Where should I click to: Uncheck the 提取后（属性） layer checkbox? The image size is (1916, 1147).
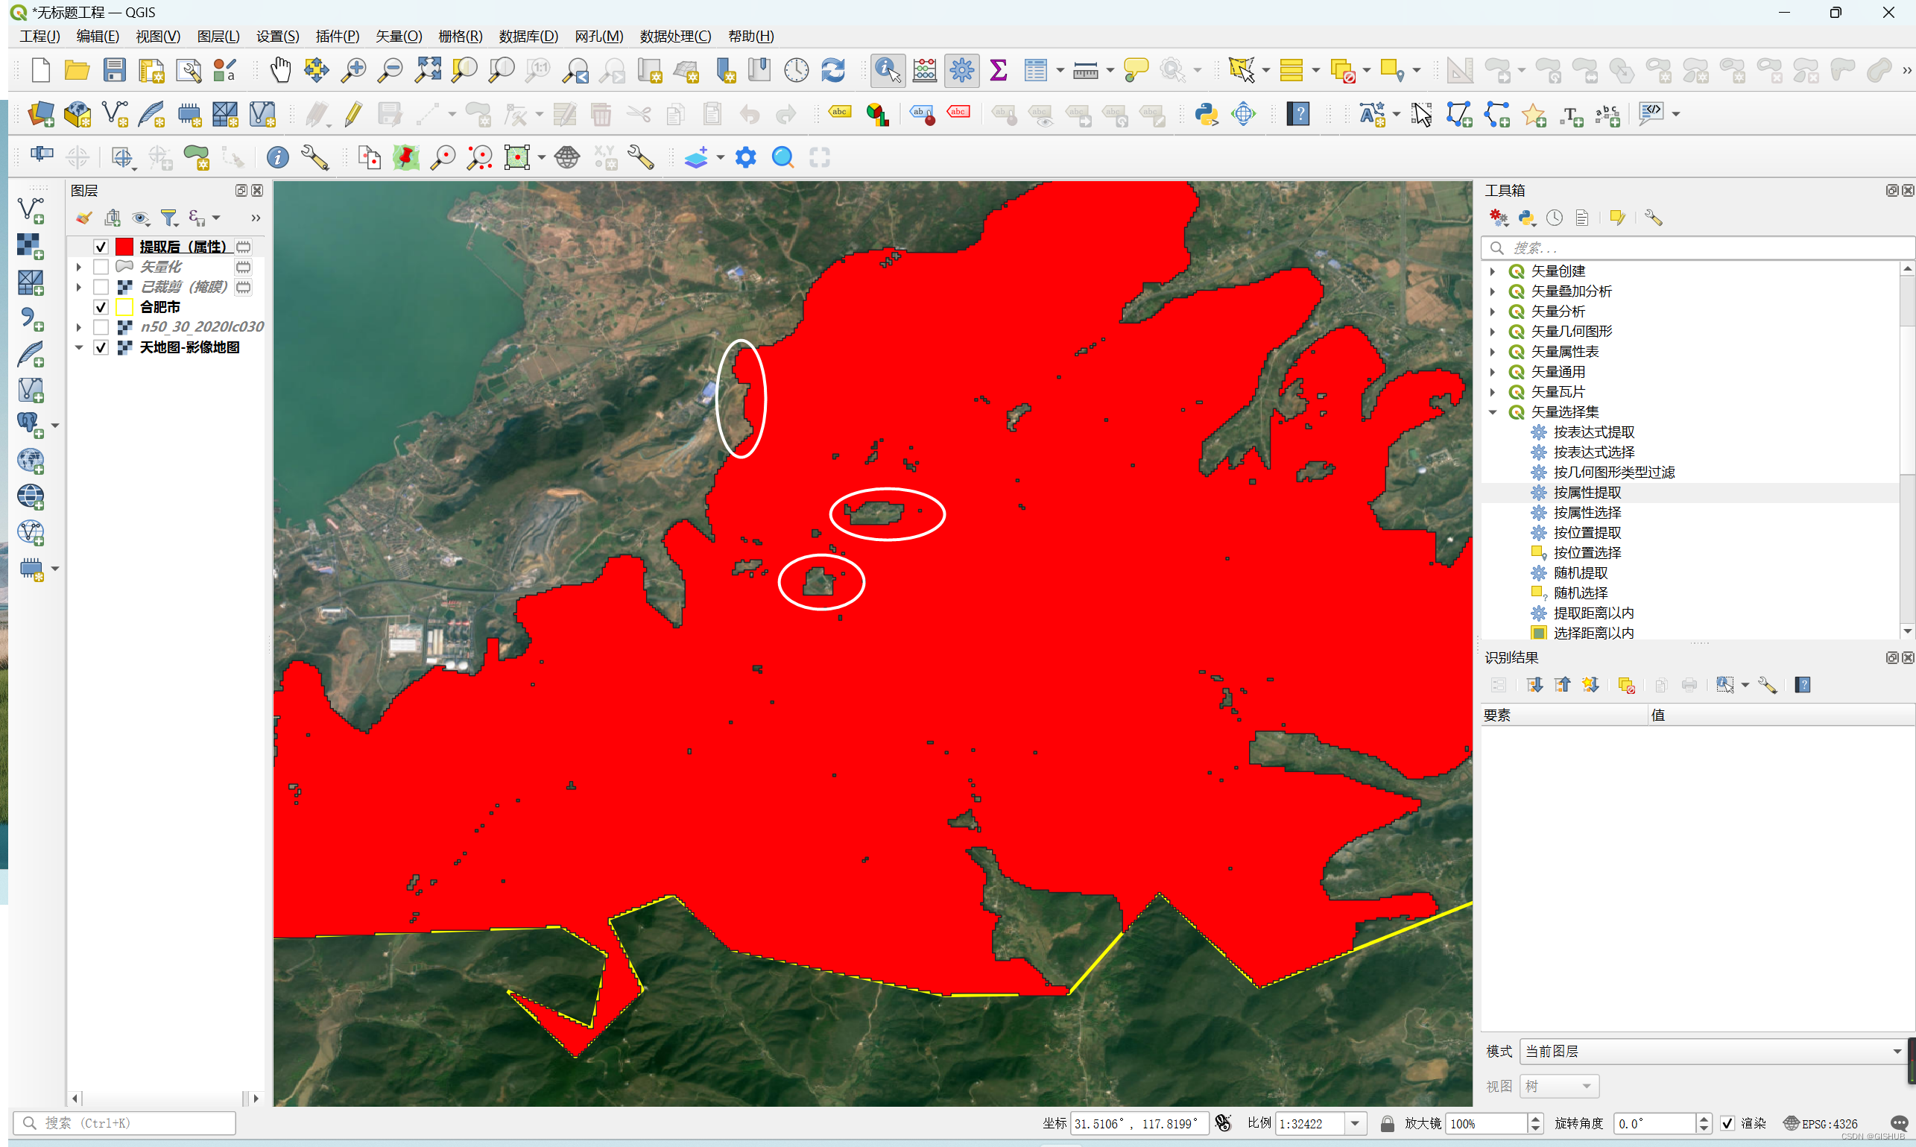click(x=101, y=247)
